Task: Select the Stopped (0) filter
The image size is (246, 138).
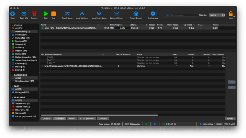Action: (x=24, y=44)
